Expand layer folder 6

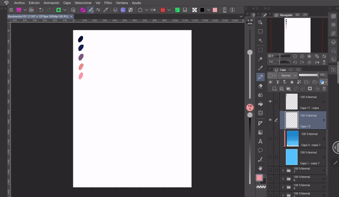(283, 178)
